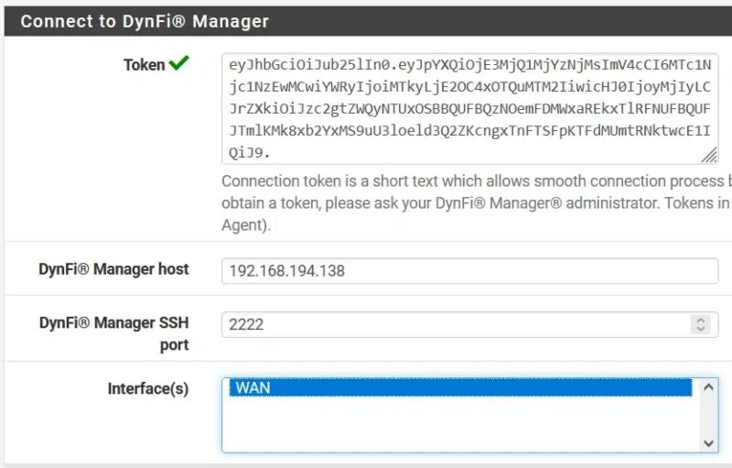Viewport: 732px width, 468px height.
Task: Click the green checkmark beside Token
Action: (179, 64)
